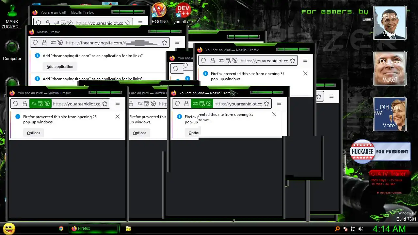Click bookmark star in the 26 pop-ups window
The width and height of the screenshot is (418, 235).
[x=105, y=104]
